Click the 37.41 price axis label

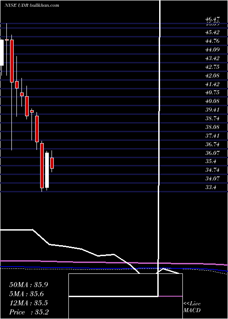pos(212,135)
